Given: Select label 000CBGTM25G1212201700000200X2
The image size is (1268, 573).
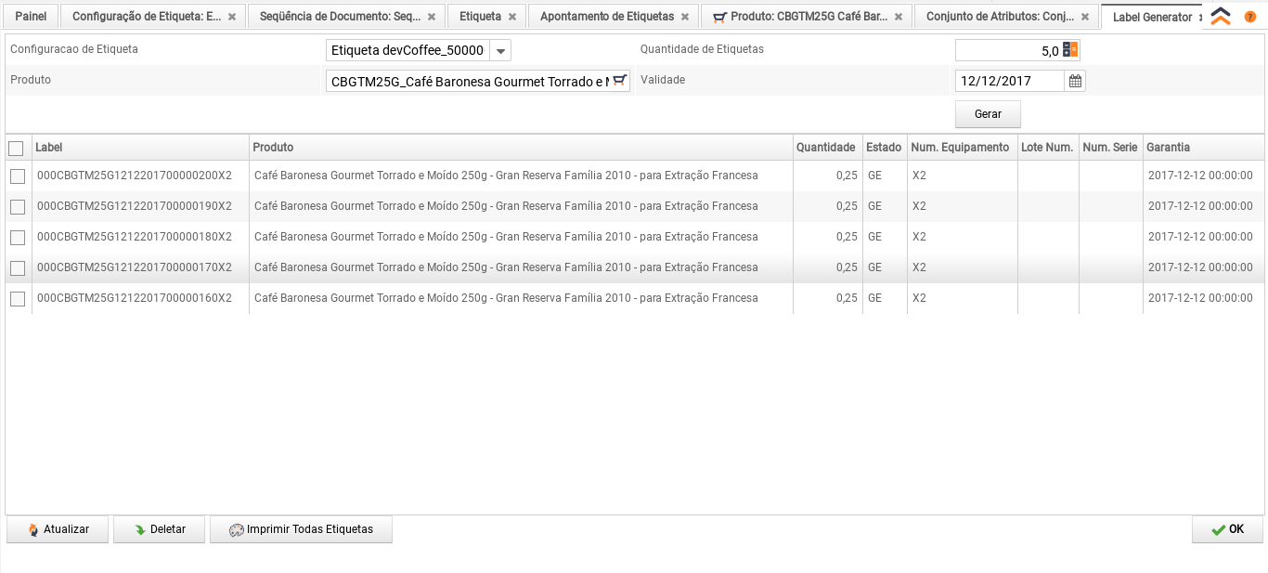Looking at the screenshot, I should (135, 176).
